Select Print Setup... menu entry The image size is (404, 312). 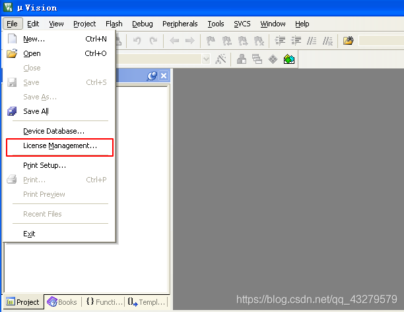[x=59, y=165]
